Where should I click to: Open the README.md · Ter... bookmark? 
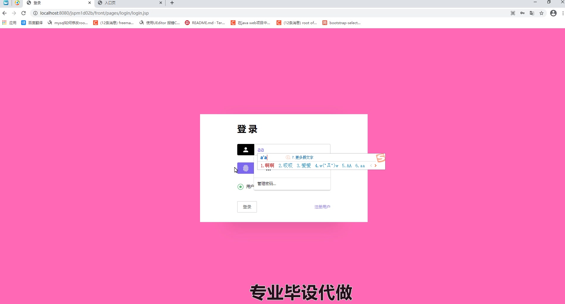(205, 23)
